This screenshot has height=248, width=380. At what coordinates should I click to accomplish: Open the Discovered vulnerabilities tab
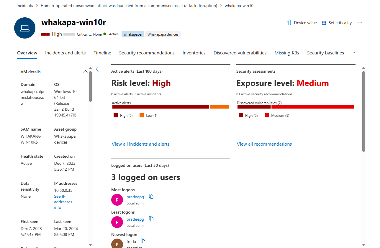click(x=240, y=53)
